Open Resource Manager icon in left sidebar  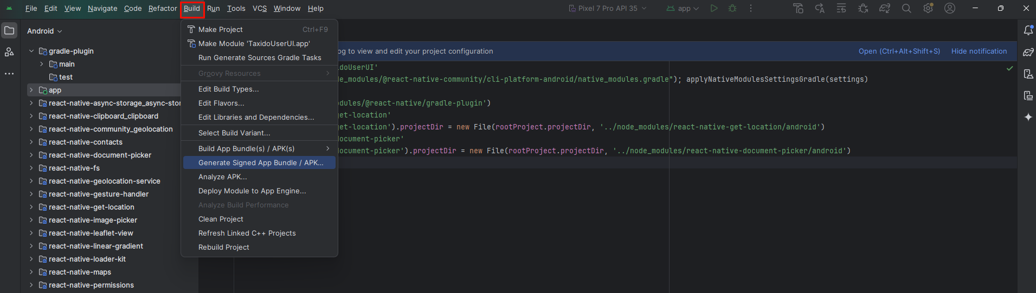coord(9,52)
